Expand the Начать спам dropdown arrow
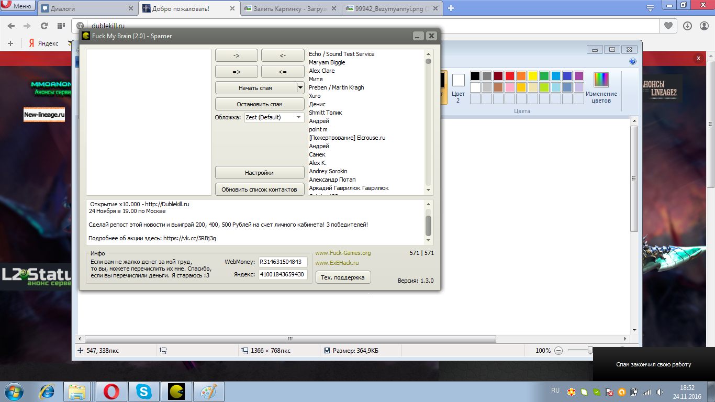Image resolution: width=715 pixels, height=402 pixels. point(300,88)
